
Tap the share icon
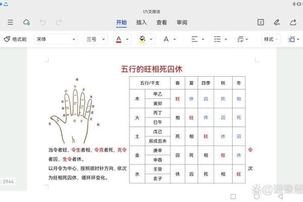pos(293,22)
